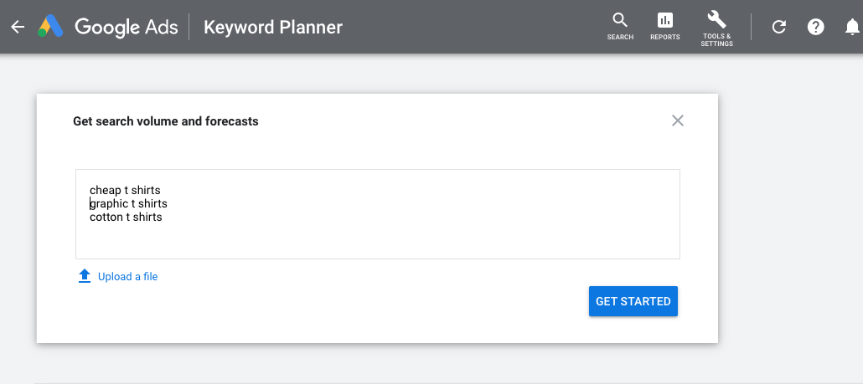Click the 'Google Ads' wordmark text
The height and width of the screenshot is (384, 863).
(126, 27)
